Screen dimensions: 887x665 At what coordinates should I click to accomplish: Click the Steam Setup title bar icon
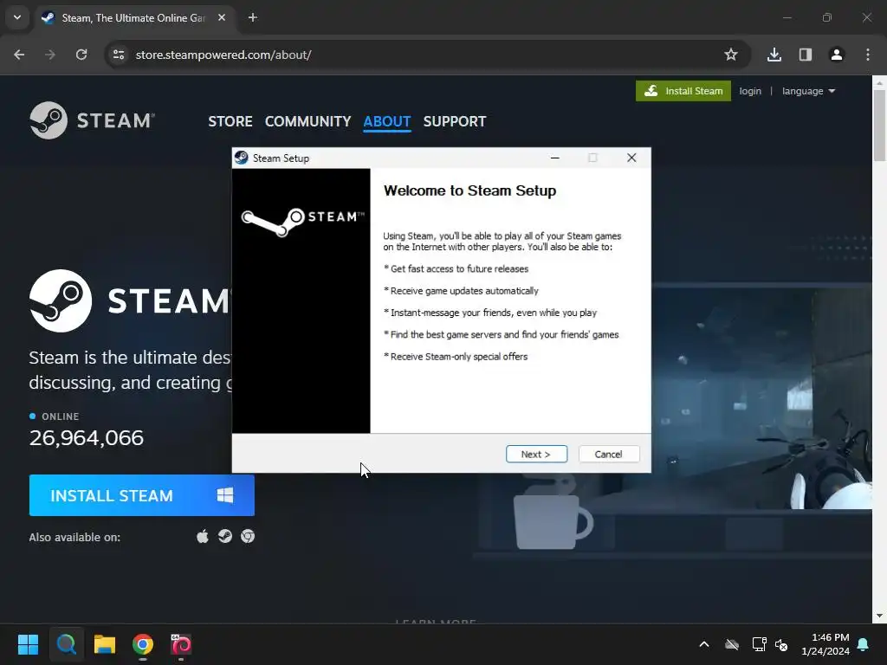coord(242,158)
